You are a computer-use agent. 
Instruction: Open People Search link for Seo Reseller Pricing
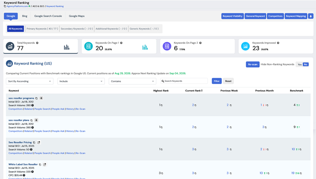tap(42, 153)
